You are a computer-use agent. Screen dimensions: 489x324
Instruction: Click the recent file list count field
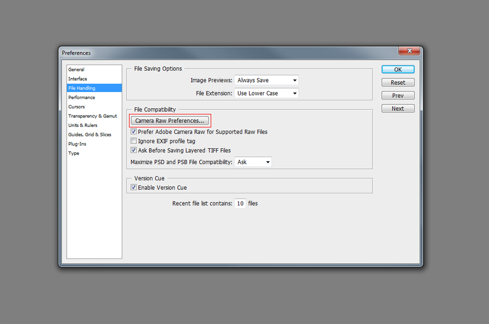click(x=240, y=203)
